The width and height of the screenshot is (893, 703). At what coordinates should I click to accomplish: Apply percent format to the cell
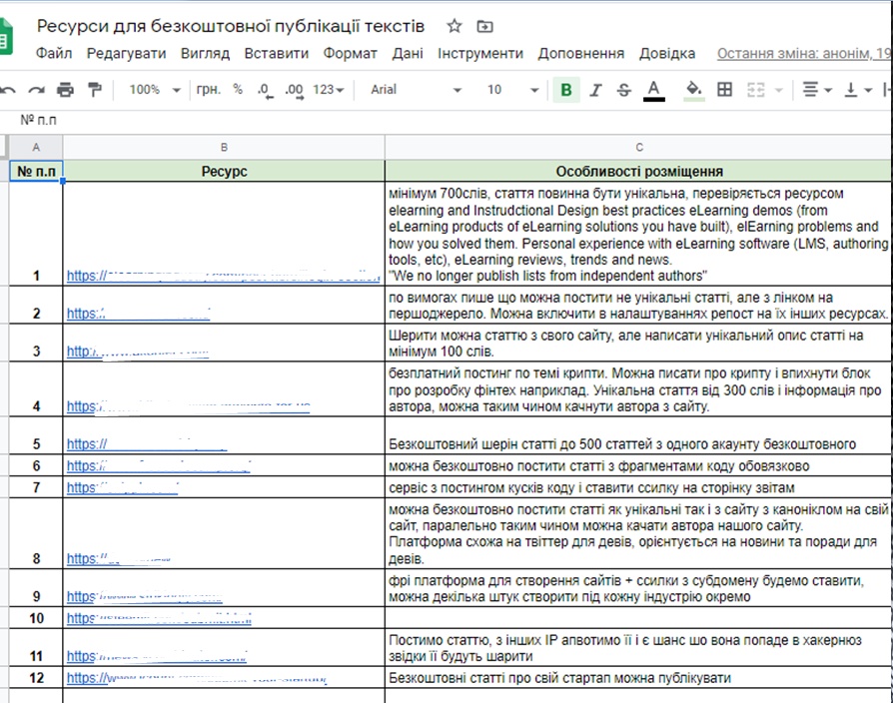coord(238,89)
